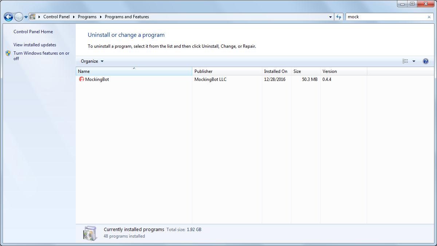Click the Refresh button beside address bar
This screenshot has height=246, width=437.
pos(339,17)
